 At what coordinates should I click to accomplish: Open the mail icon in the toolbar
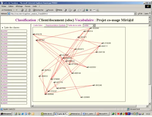70,10
